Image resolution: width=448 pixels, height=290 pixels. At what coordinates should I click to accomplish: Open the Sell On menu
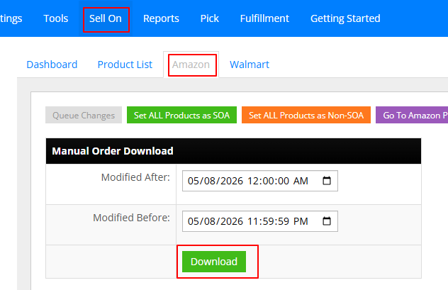[106, 18]
